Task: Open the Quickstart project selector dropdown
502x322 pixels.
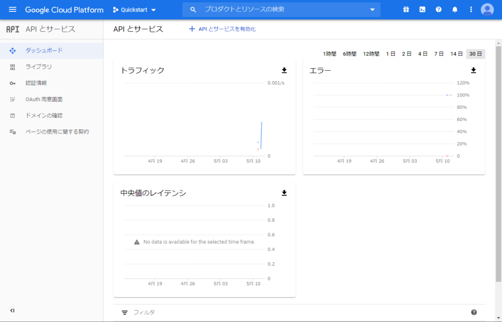Action: 134,10
